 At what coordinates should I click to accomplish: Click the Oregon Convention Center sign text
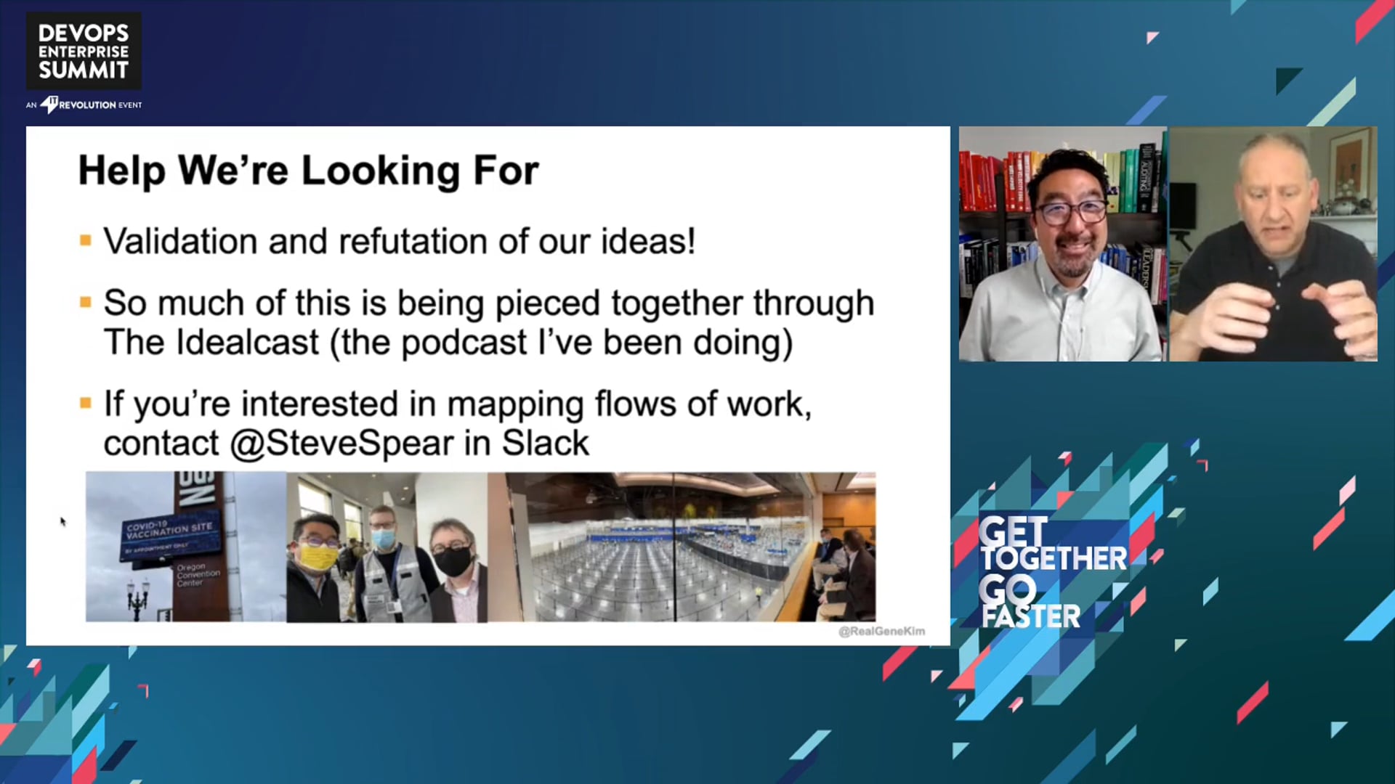[x=198, y=575]
